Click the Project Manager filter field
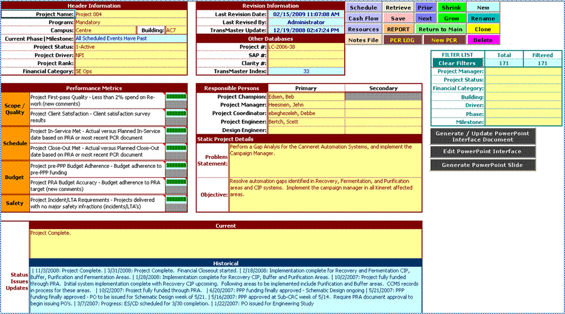 tap(523, 71)
